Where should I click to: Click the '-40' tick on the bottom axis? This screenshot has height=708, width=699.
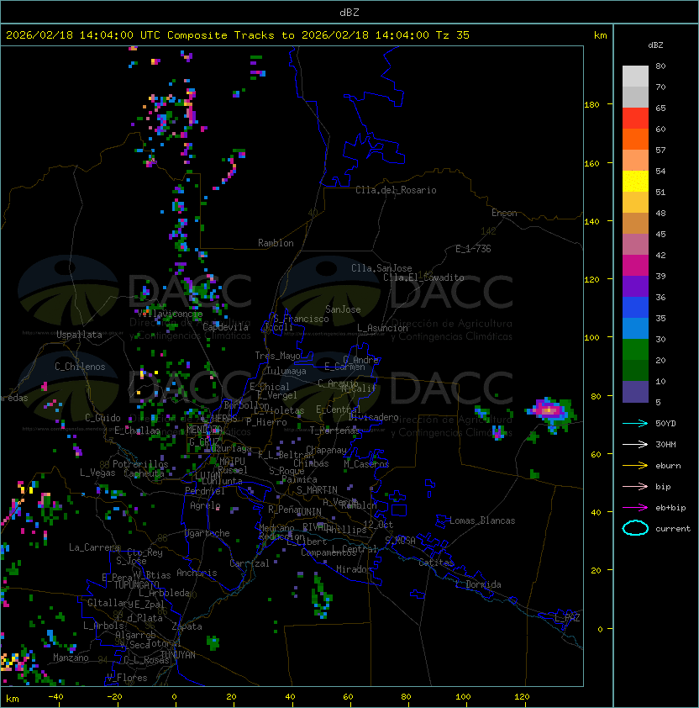coord(55,697)
